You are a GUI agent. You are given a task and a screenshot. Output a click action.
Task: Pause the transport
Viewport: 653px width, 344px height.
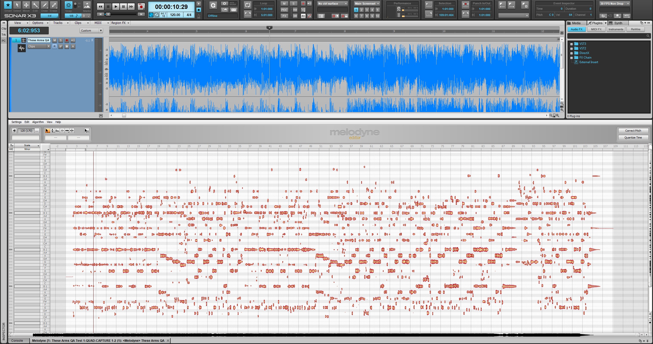coord(123,7)
